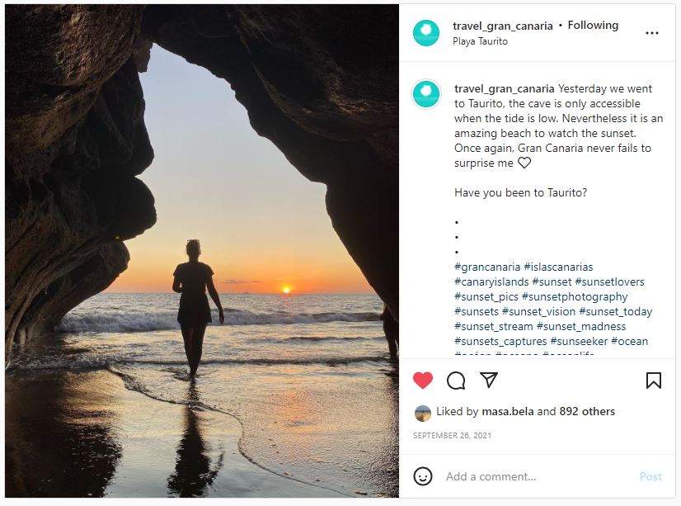Open travel_gran_canaria's profile from the header username
This screenshot has width=681, height=506.
pos(503,25)
